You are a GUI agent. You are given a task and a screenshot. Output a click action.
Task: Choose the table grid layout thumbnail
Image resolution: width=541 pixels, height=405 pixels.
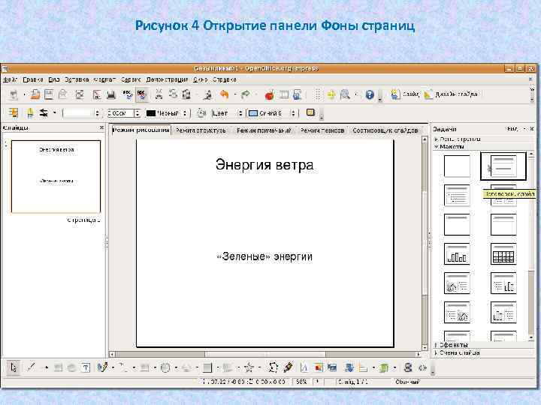pos(503,254)
